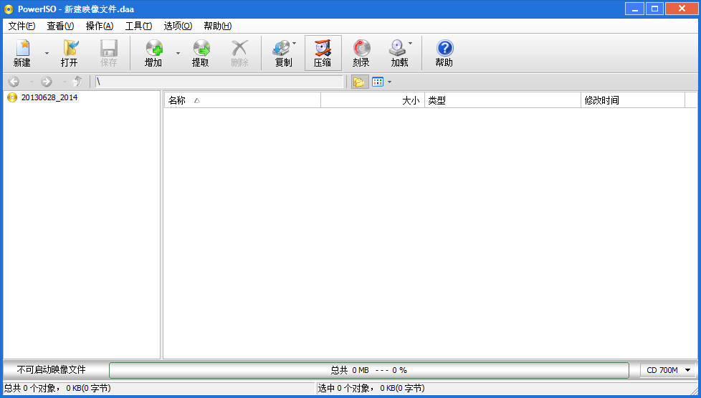Open the CD 700M media size dropdown

pyautogui.click(x=669, y=370)
